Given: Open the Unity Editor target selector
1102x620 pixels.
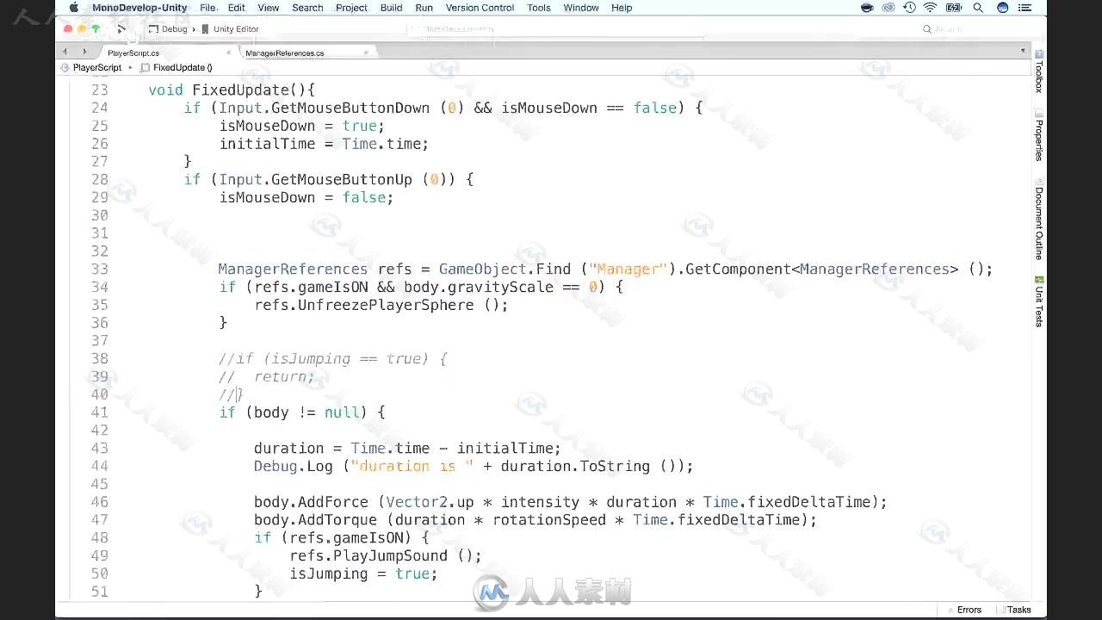Looking at the screenshot, I should click(231, 28).
